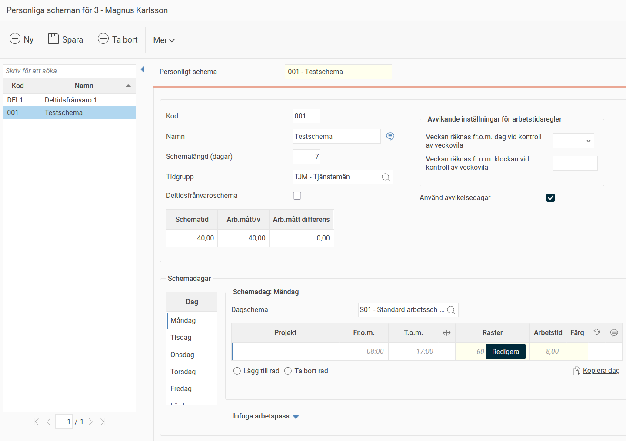
Task: Click the Redigera button
Action: point(505,352)
